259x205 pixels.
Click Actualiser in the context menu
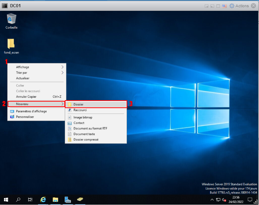pyautogui.click(x=23, y=78)
